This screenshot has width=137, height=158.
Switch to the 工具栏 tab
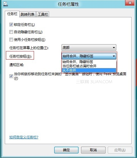pos(43,14)
